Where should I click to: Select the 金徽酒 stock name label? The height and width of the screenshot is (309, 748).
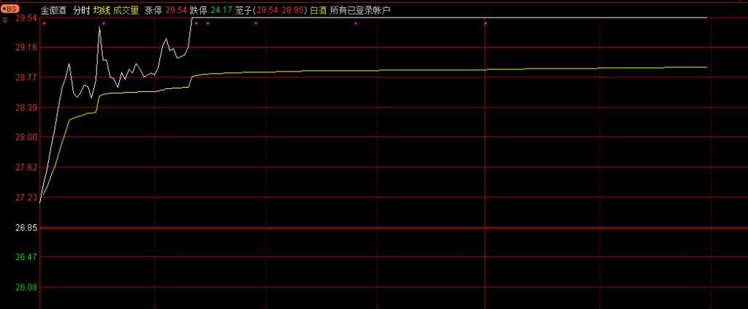[x=53, y=10]
